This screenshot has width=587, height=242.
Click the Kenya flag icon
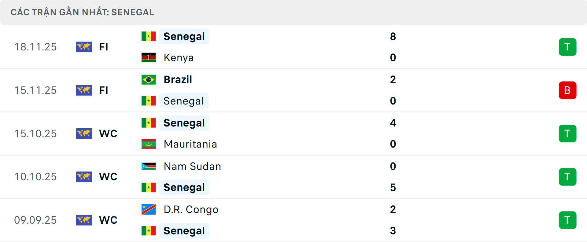[x=149, y=57]
